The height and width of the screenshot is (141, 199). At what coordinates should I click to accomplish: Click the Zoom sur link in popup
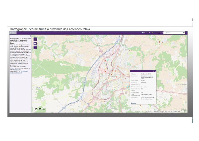(x=133, y=103)
